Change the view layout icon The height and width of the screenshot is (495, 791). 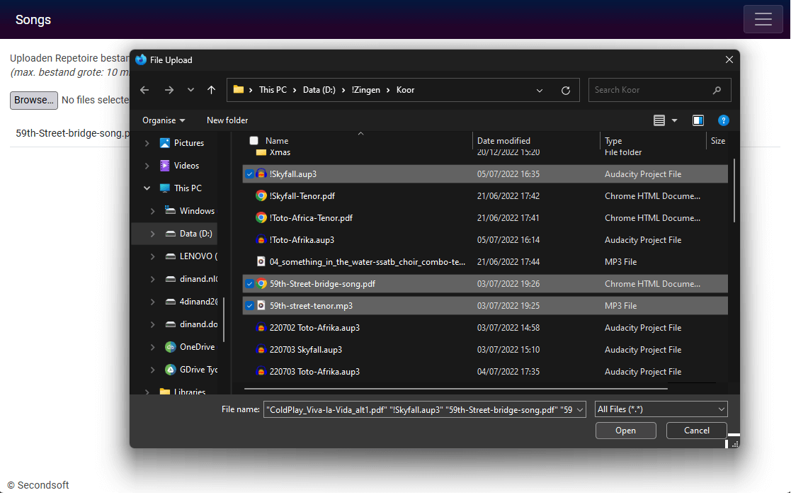coord(659,120)
